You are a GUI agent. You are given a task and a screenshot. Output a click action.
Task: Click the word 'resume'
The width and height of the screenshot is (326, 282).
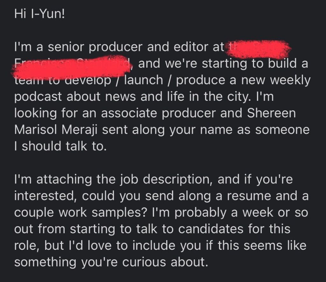[249, 196]
